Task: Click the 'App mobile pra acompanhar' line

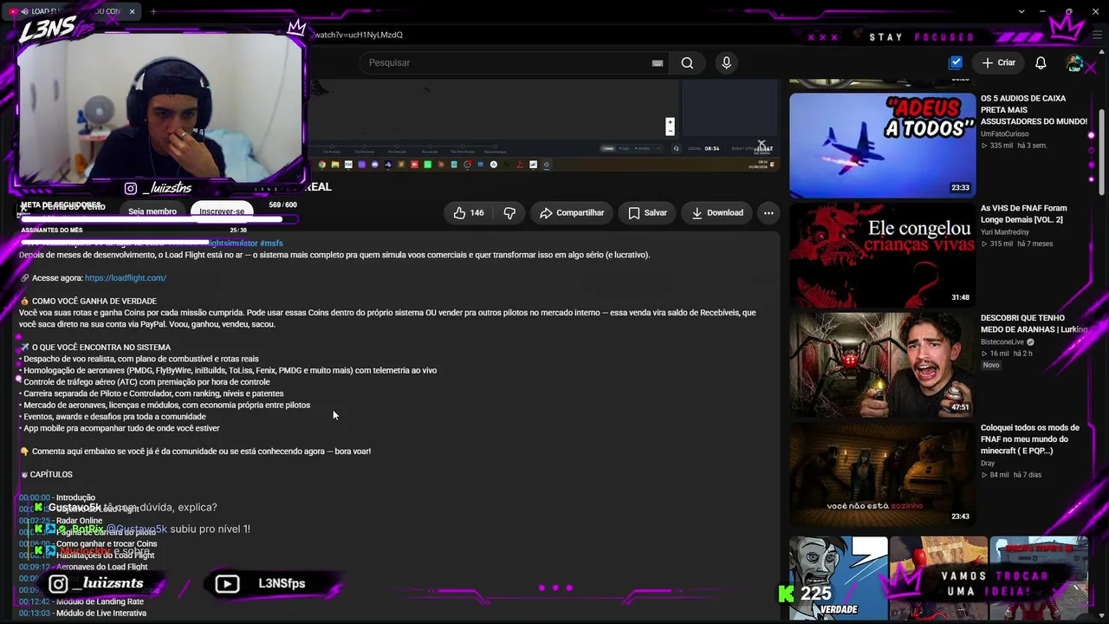Action: (x=121, y=428)
